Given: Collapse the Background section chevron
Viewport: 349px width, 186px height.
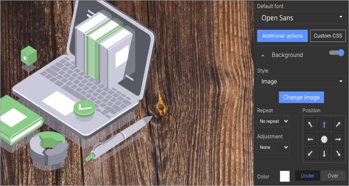Looking at the screenshot, I should (263, 55).
